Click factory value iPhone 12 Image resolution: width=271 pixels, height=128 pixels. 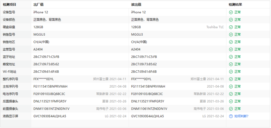click(41, 12)
